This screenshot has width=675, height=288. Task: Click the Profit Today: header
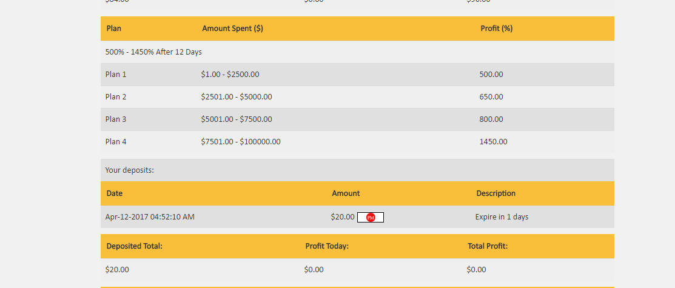coord(327,246)
